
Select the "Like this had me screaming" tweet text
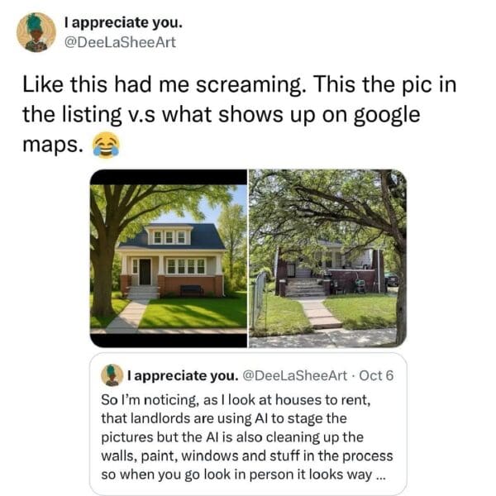240,115
